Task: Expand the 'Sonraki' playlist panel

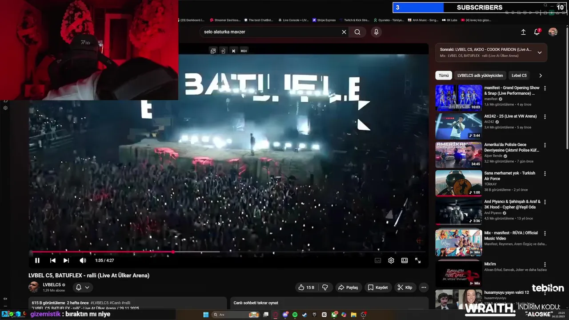Action: (540, 52)
